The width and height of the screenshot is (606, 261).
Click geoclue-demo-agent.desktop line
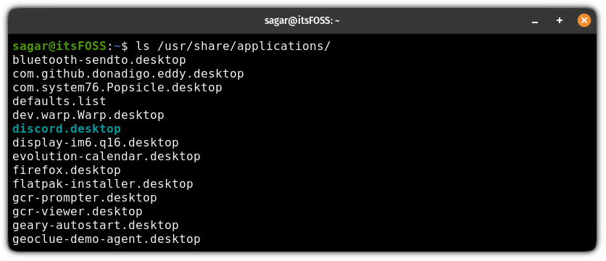107,239
